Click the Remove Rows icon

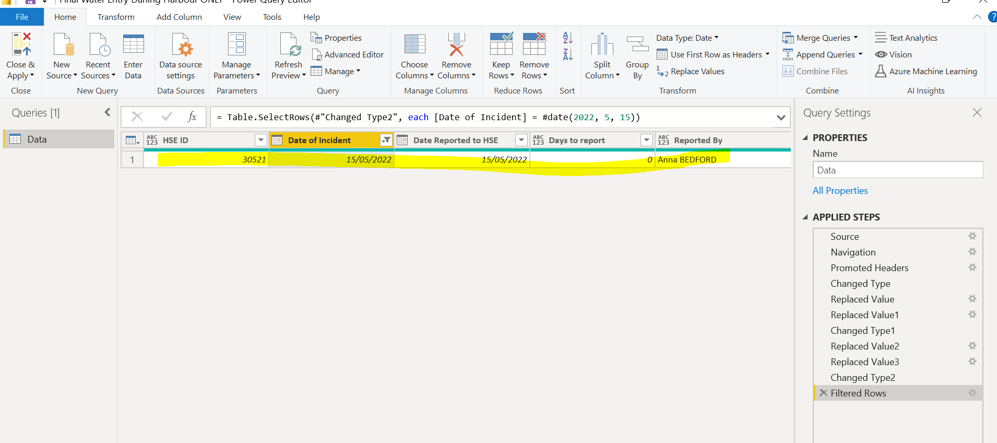[535, 44]
